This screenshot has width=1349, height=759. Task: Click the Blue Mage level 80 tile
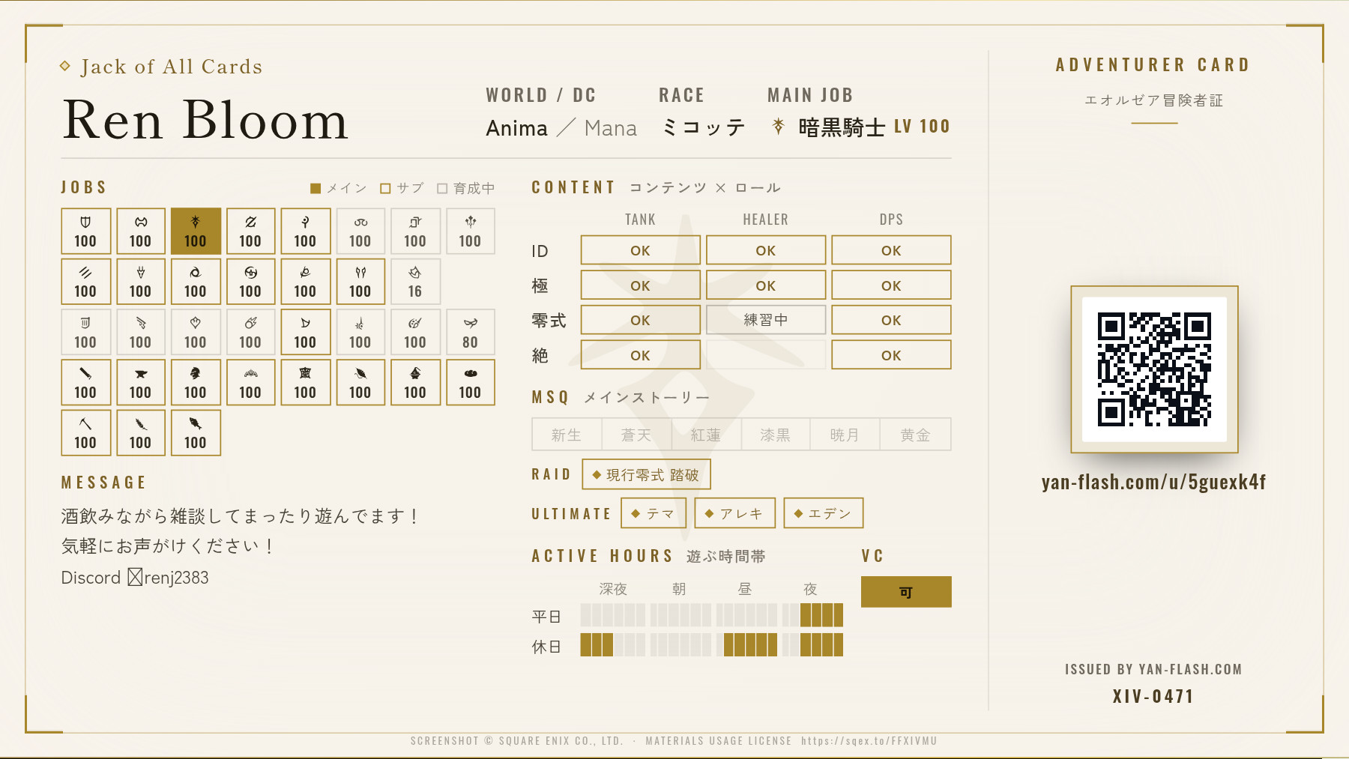(470, 332)
